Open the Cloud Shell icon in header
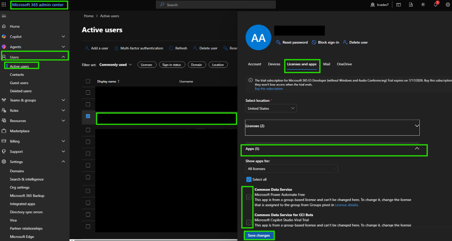 399,4
